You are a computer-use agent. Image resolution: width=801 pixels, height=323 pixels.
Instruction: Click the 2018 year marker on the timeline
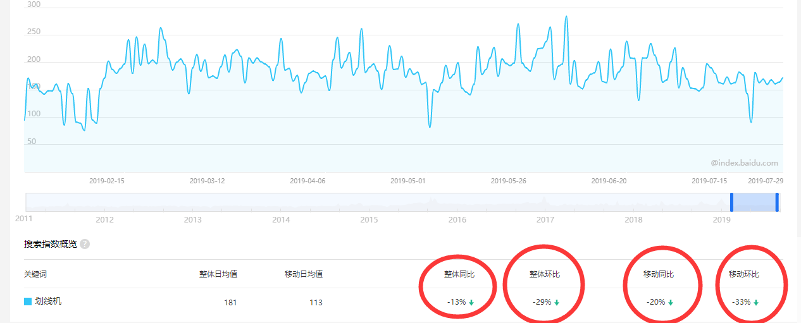pos(633,220)
